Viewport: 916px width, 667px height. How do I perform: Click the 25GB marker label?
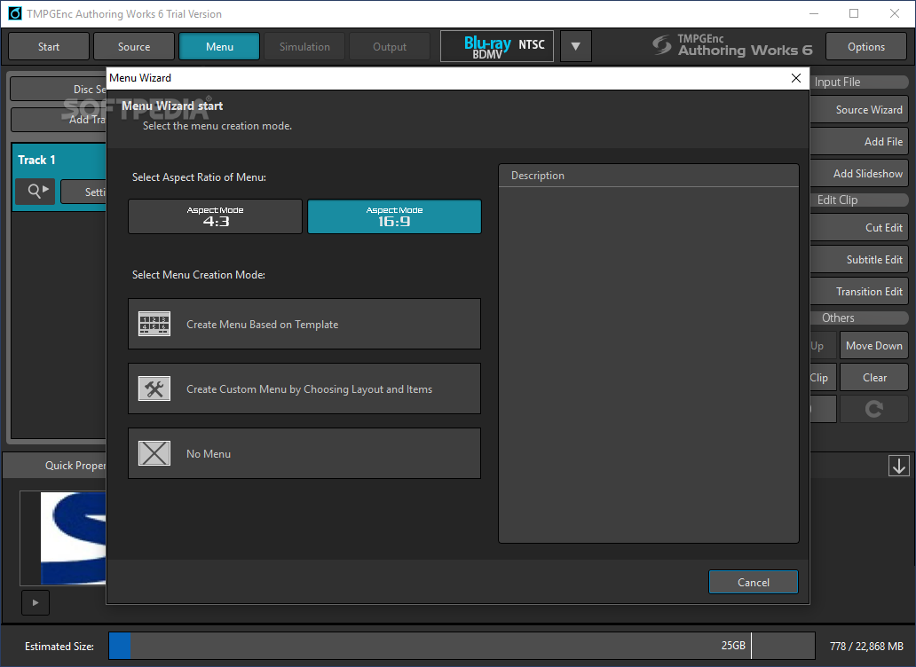[x=733, y=646]
